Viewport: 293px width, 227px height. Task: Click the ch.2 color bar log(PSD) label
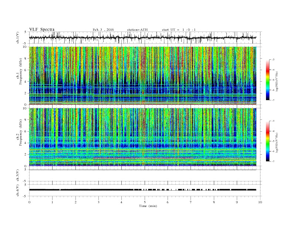(x=277, y=142)
